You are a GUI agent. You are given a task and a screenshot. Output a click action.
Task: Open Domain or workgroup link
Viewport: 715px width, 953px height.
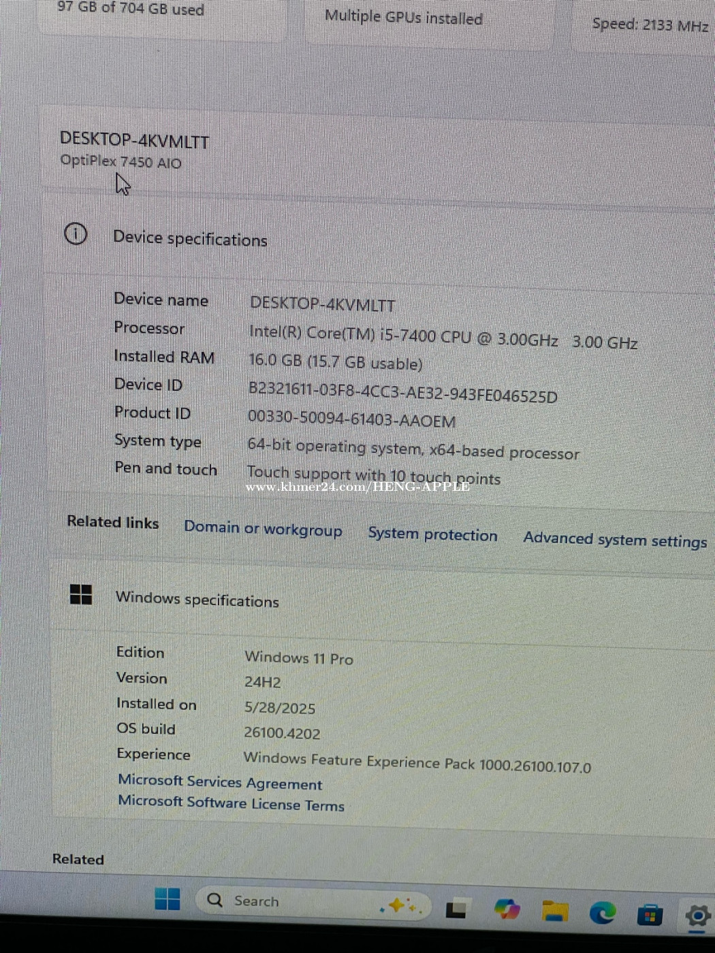pyautogui.click(x=264, y=529)
